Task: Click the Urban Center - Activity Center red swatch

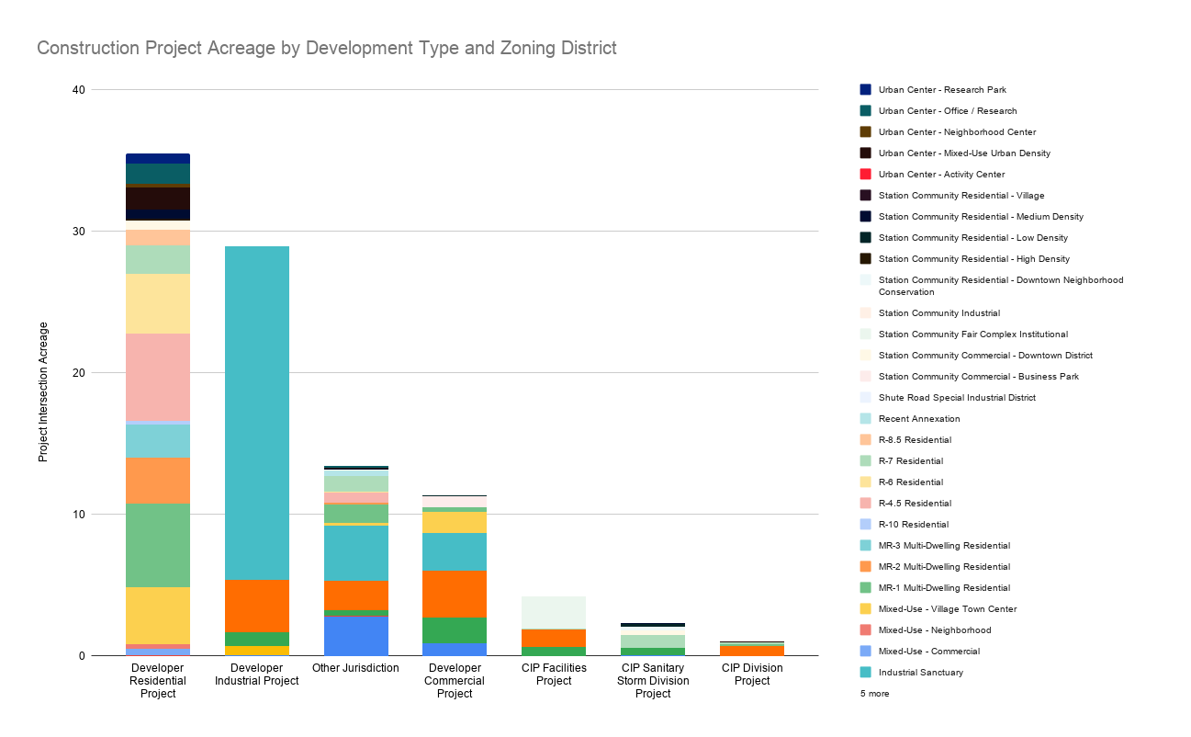Action: [x=866, y=175]
